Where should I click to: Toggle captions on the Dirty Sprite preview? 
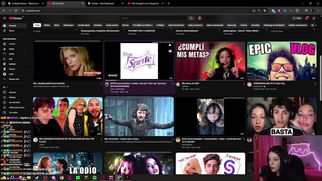(x=170, y=51)
